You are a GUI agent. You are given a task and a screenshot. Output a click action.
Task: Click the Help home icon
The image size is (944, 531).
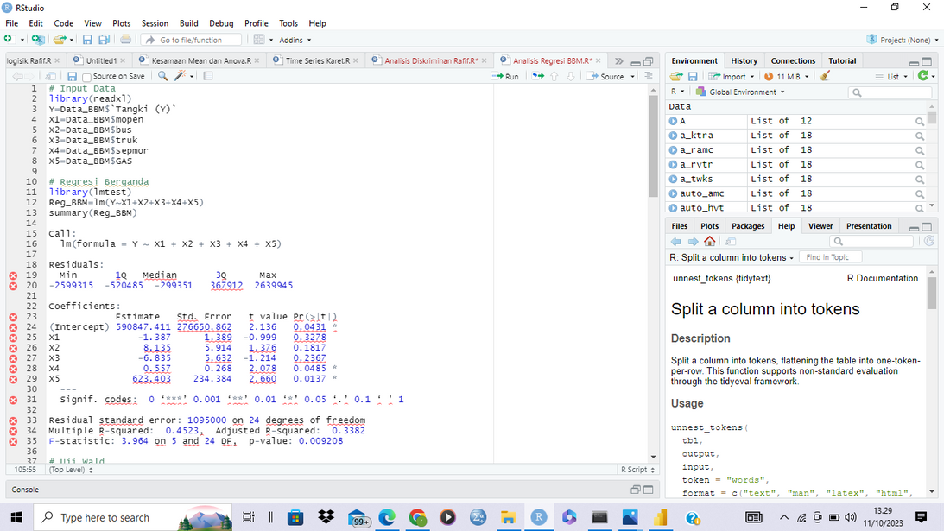click(x=709, y=241)
